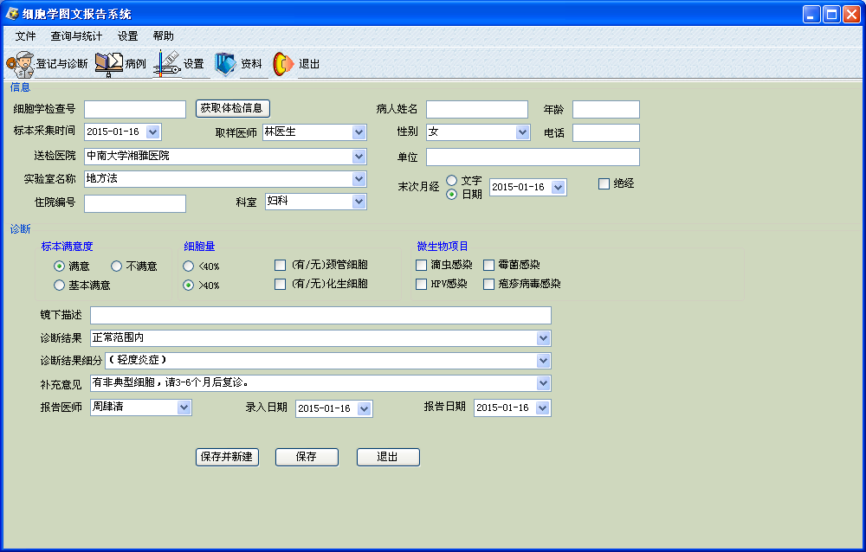Choose the <40% cell amount option
The height and width of the screenshot is (552, 866).
[188, 266]
